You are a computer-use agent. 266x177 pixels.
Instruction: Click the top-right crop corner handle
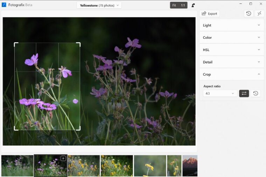tap(79, 44)
